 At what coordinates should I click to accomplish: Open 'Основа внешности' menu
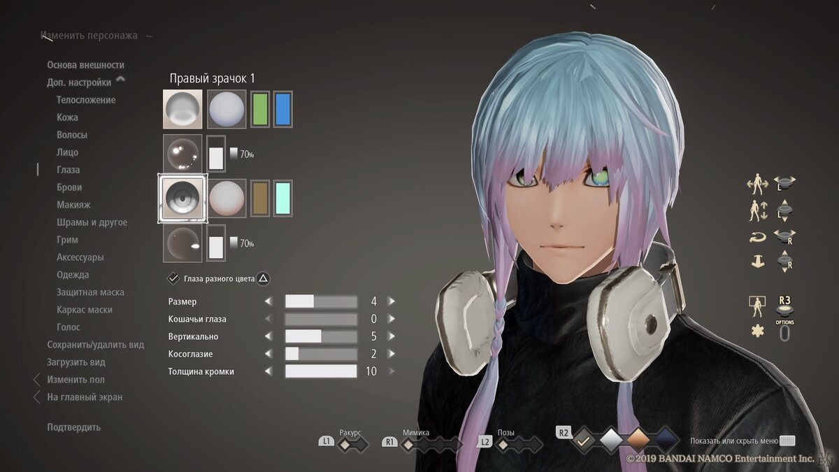pyautogui.click(x=86, y=65)
